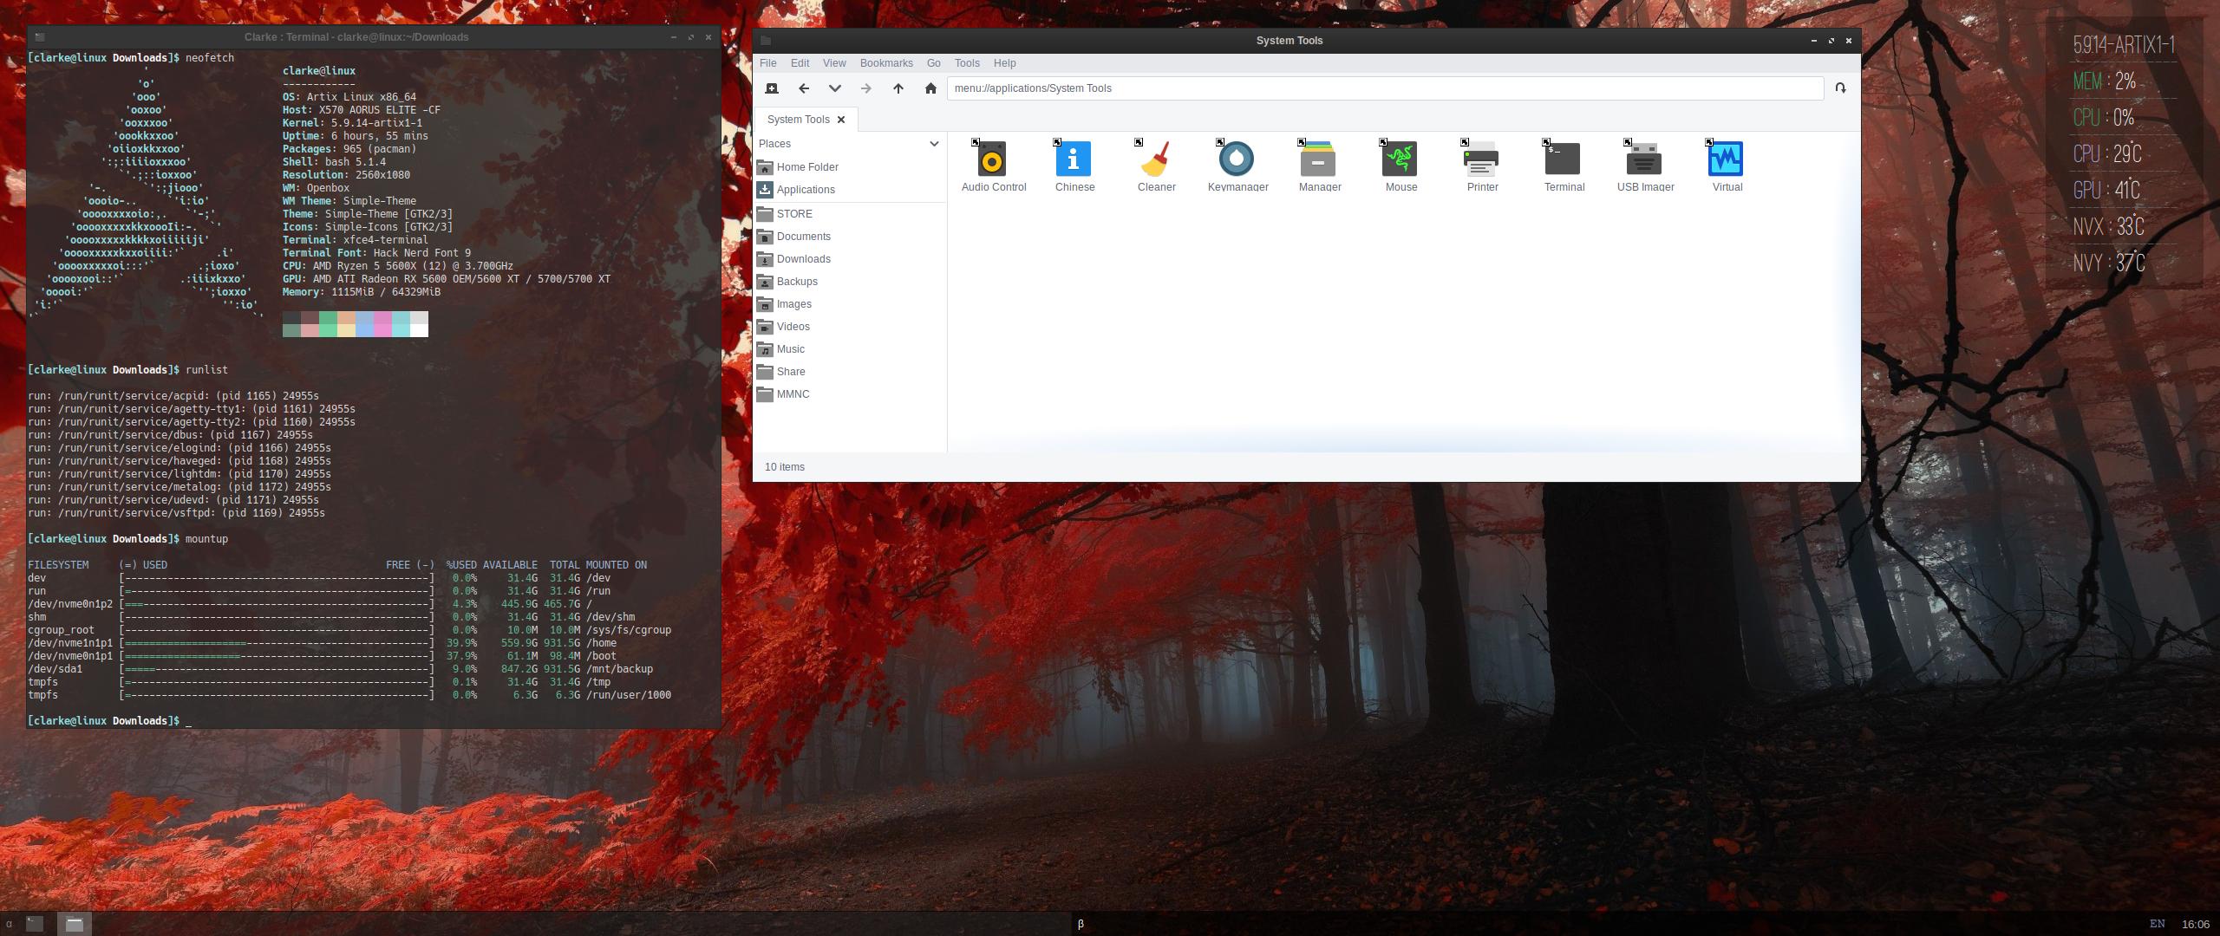Select Downloads in the Places sidebar
2220x936 pixels.
[803, 259]
